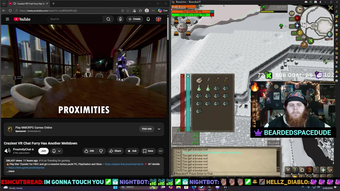Click the knife in inventory

coord(208,80)
